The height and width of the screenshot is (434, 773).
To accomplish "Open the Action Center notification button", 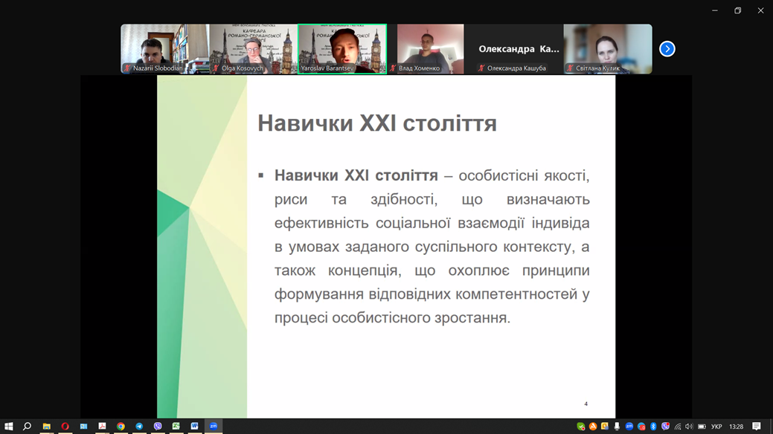I will [x=757, y=427].
